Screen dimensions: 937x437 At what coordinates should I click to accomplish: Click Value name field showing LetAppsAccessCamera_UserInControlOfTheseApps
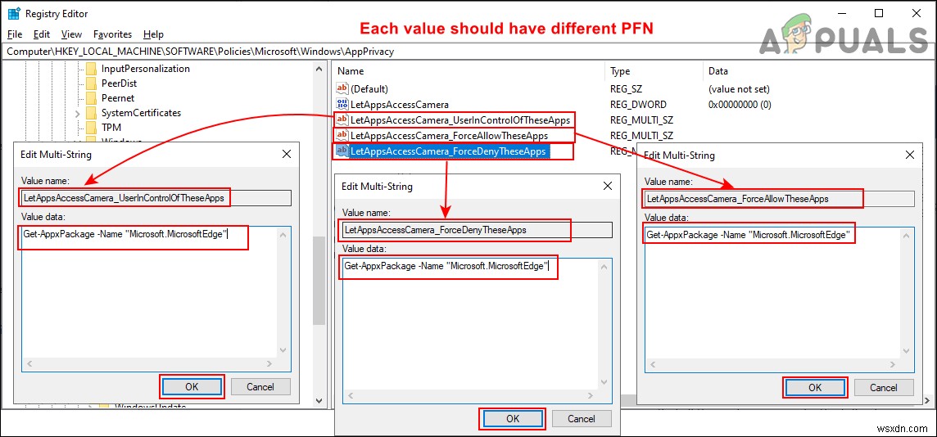tap(156, 198)
